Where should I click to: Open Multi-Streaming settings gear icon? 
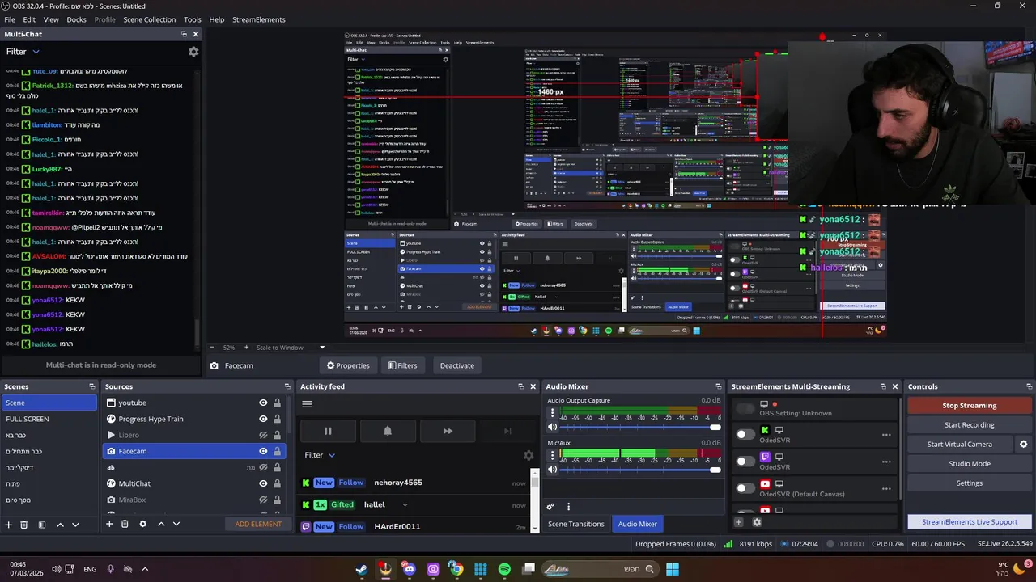pos(757,522)
